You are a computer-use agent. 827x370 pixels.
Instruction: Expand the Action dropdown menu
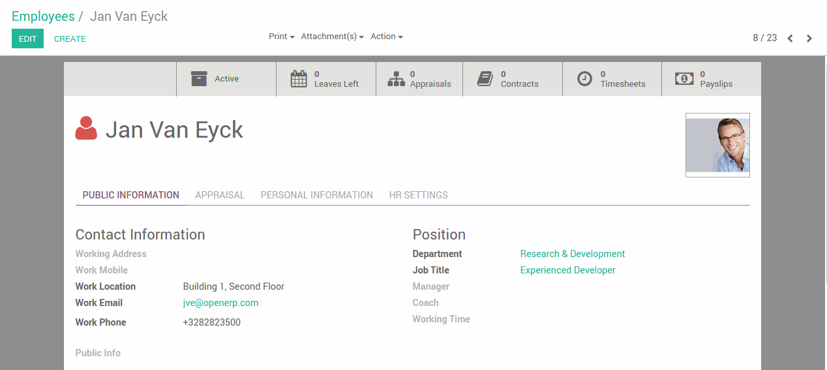(386, 37)
